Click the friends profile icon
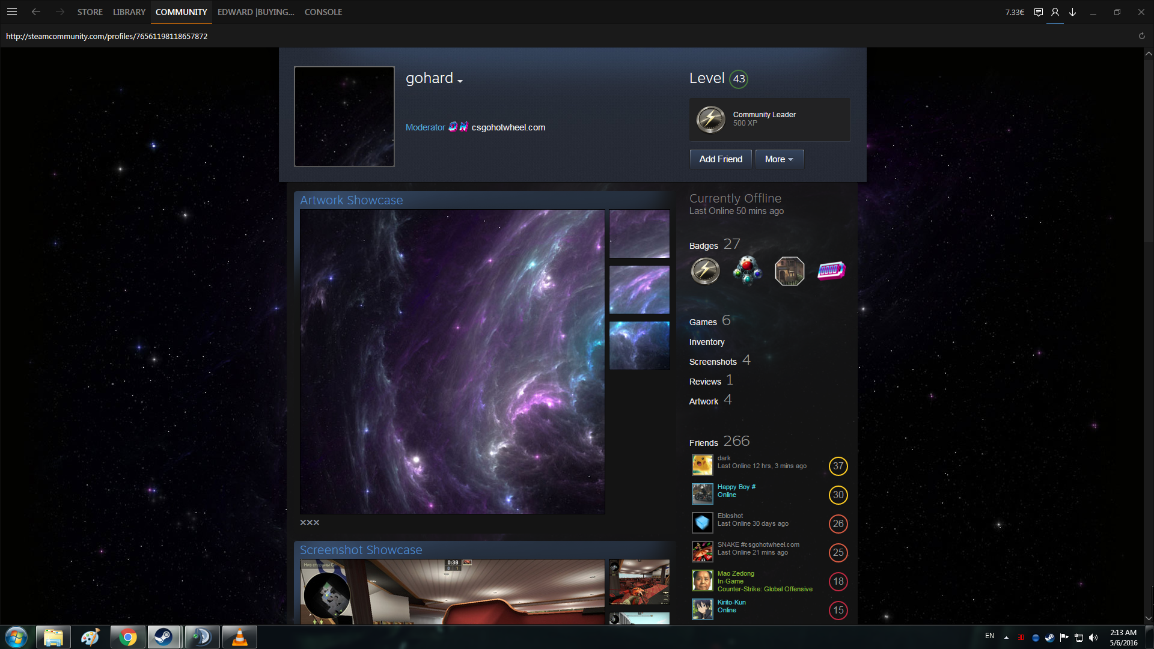 [x=1055, y=12]
